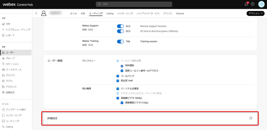The image size is (267, 130).
Task: Switch to the 全般 tab
Action: [83, 13]
